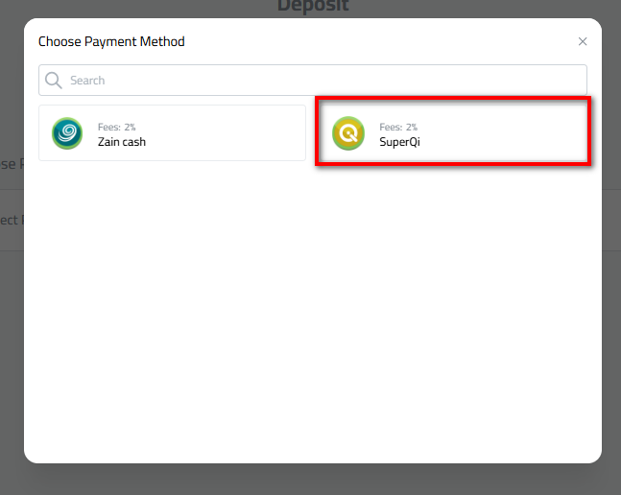Click the Fees 2% label above Zain cash
Screen dimensions: 621x495
pos(116,127)
